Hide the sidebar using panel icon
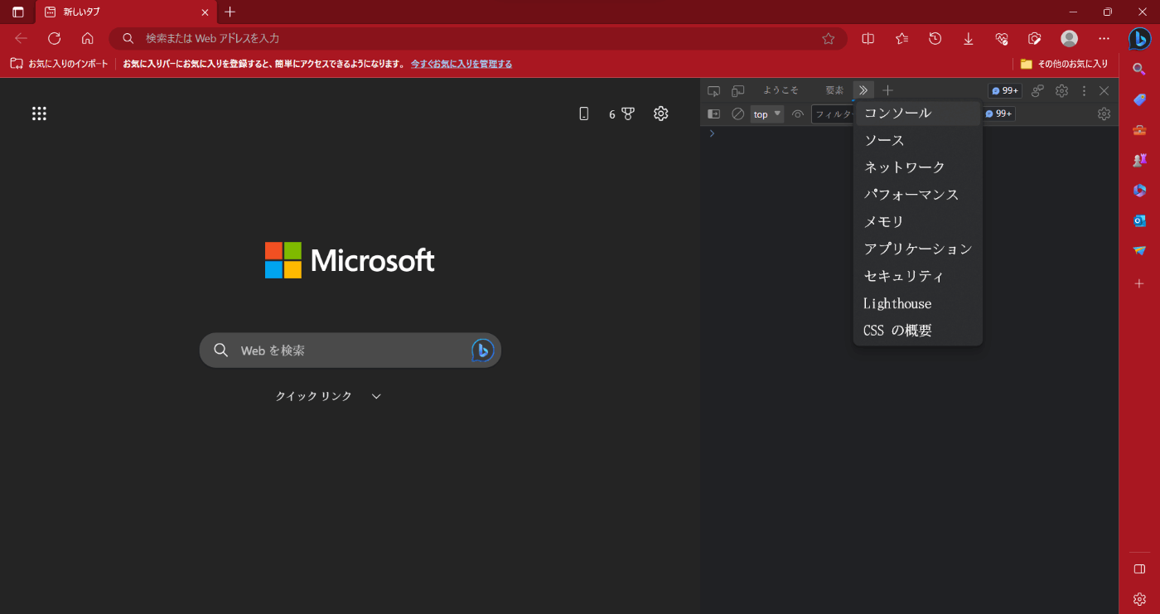Image resolution: width=1160 pixels, height=614 pixels. coord(1139,568)
